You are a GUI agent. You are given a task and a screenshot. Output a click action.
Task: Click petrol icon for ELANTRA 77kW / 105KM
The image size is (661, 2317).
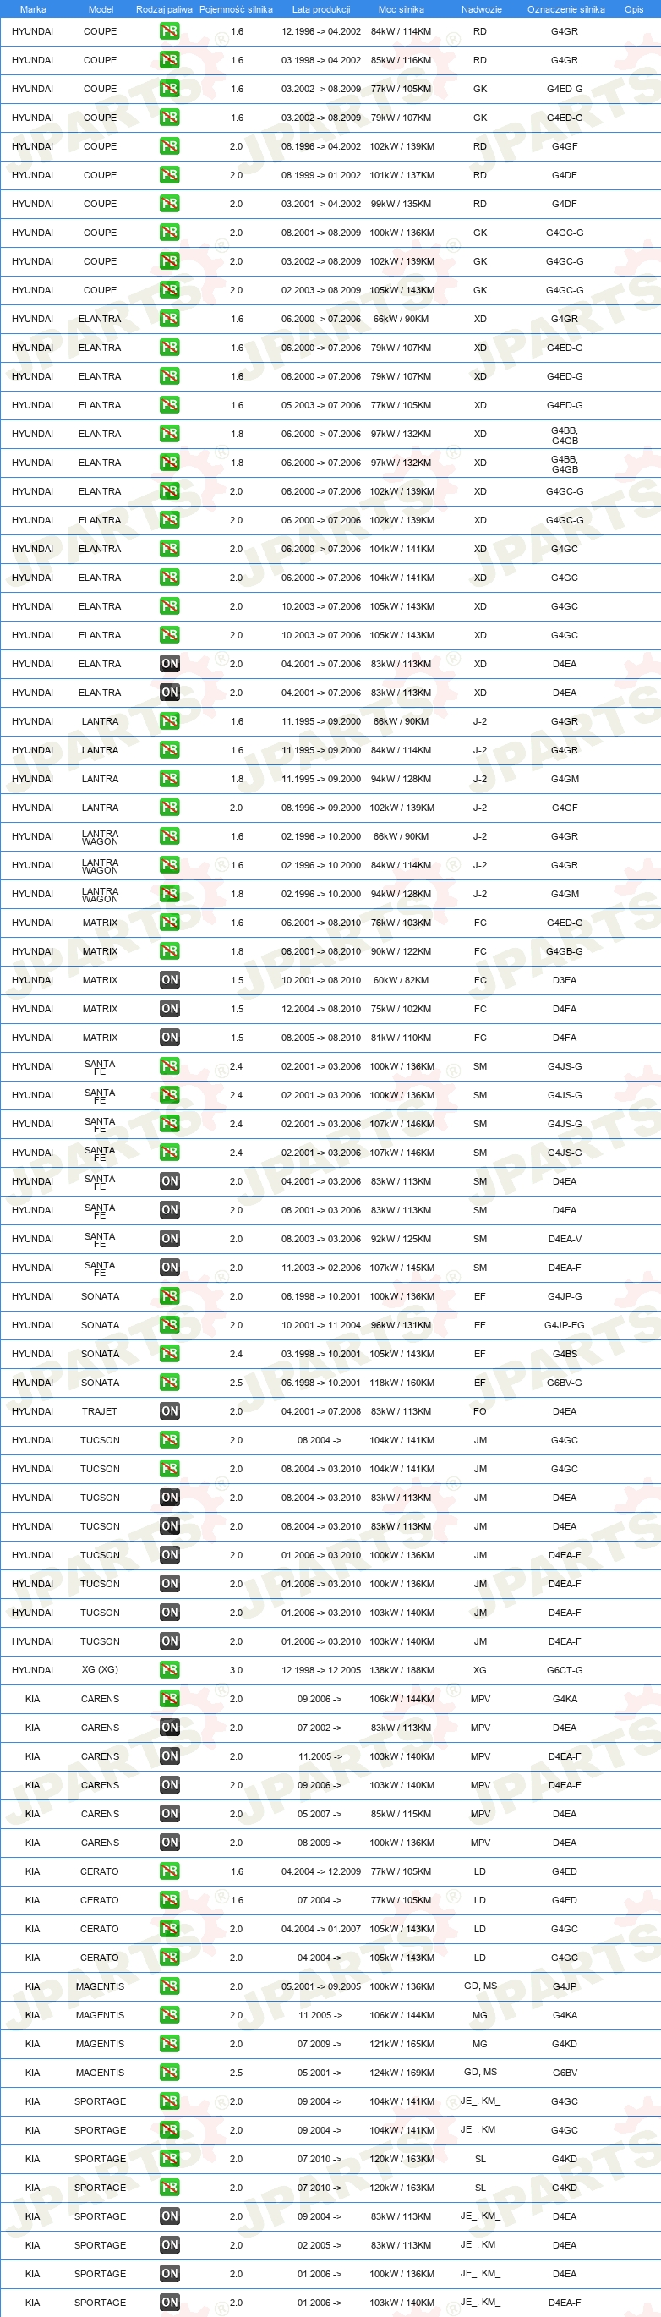pos(169,406)
